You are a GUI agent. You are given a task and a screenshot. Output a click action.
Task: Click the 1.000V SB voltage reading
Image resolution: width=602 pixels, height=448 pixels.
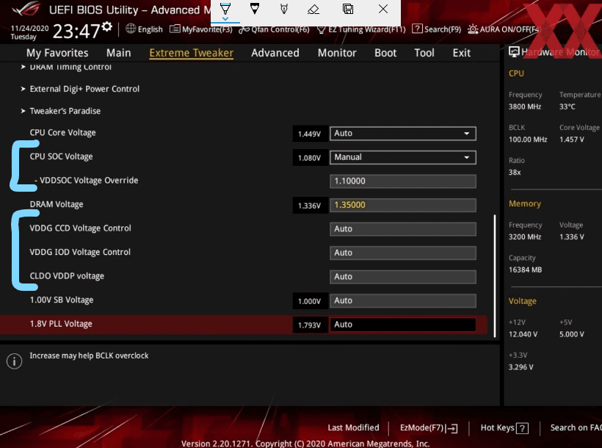(310, 301)
